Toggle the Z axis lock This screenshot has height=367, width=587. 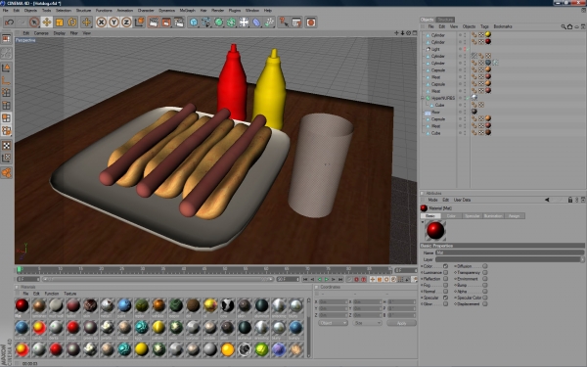[x=126, y=23]
